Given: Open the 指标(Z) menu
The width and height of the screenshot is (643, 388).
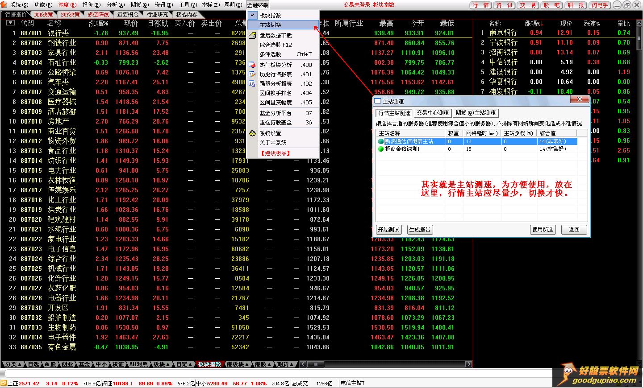Looking at the screenshot, I should pos(211,5).
